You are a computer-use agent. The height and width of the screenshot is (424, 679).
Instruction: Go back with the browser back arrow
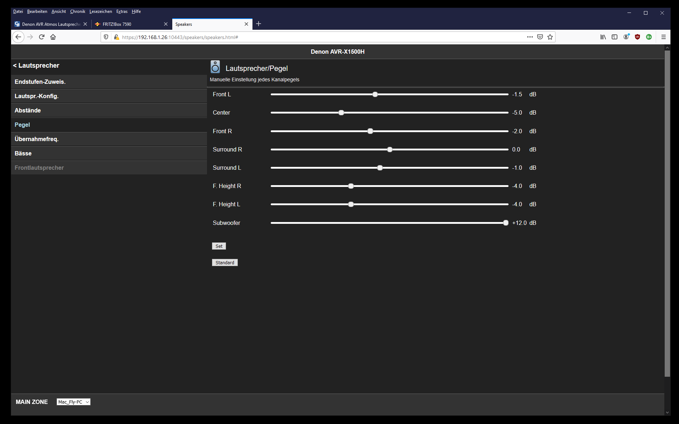(18, 37)
